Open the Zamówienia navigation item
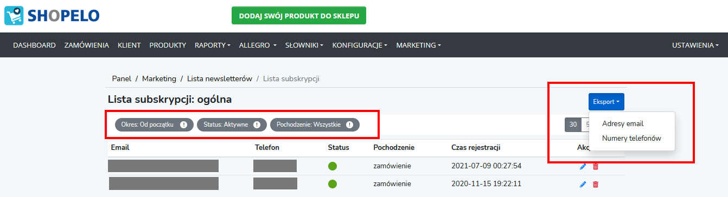Viewport: 728px width, 197px height. click(x=87, y=45)
